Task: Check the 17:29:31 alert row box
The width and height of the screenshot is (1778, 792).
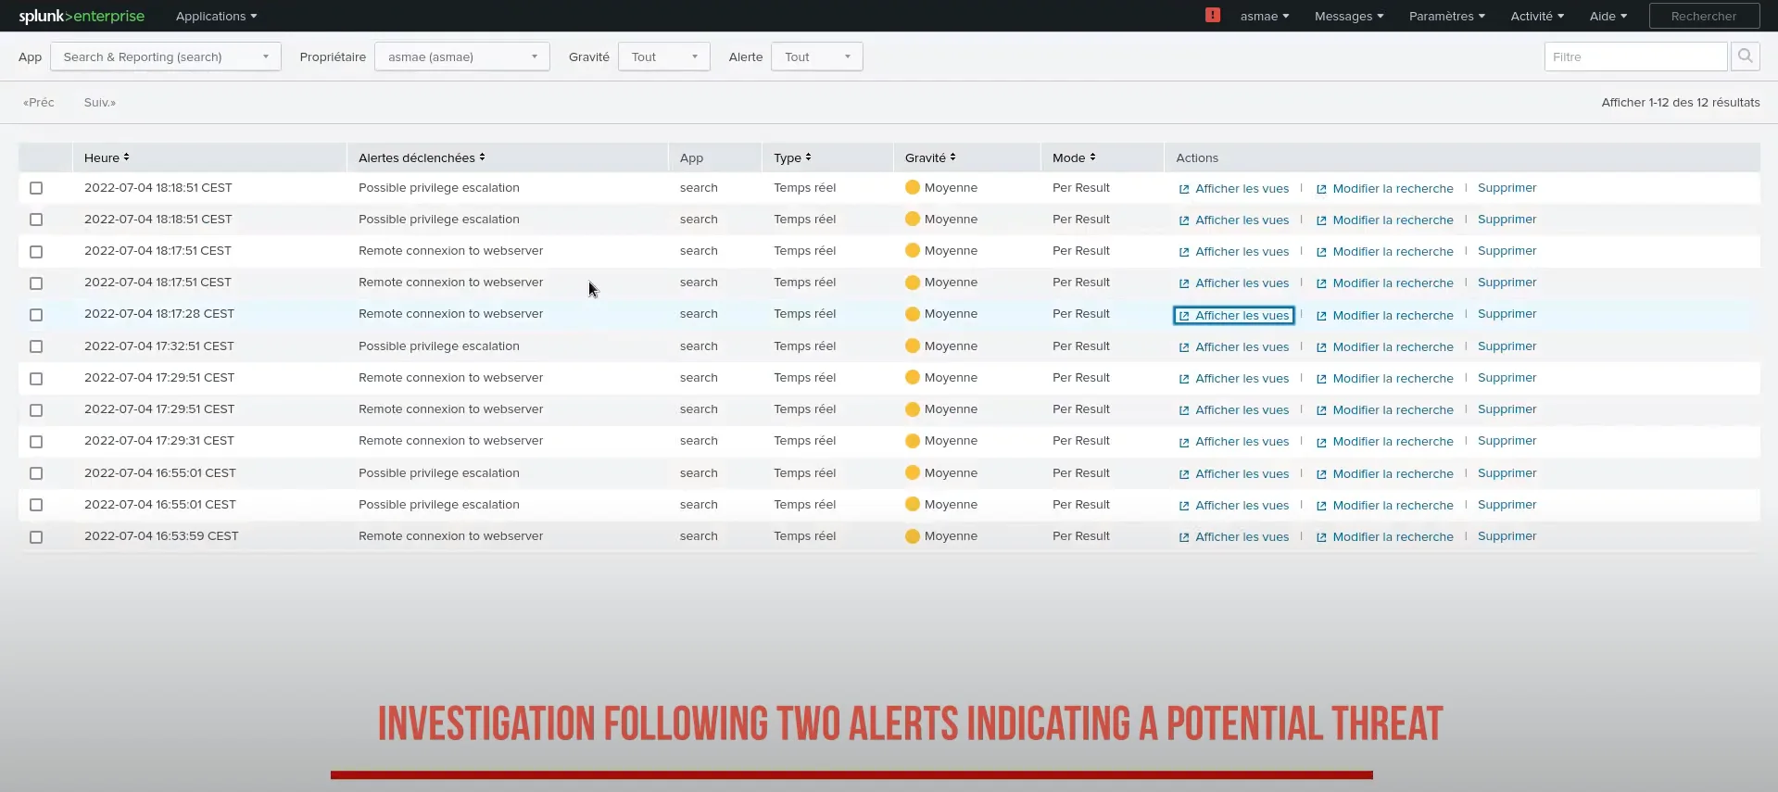Action: click(36, 442)
